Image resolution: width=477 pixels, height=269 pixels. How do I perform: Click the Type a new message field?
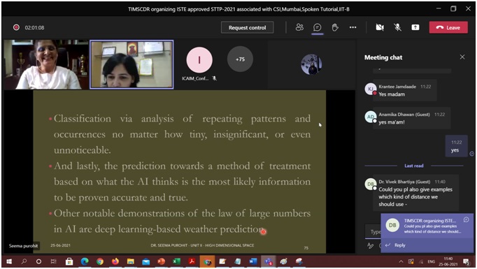373,231
